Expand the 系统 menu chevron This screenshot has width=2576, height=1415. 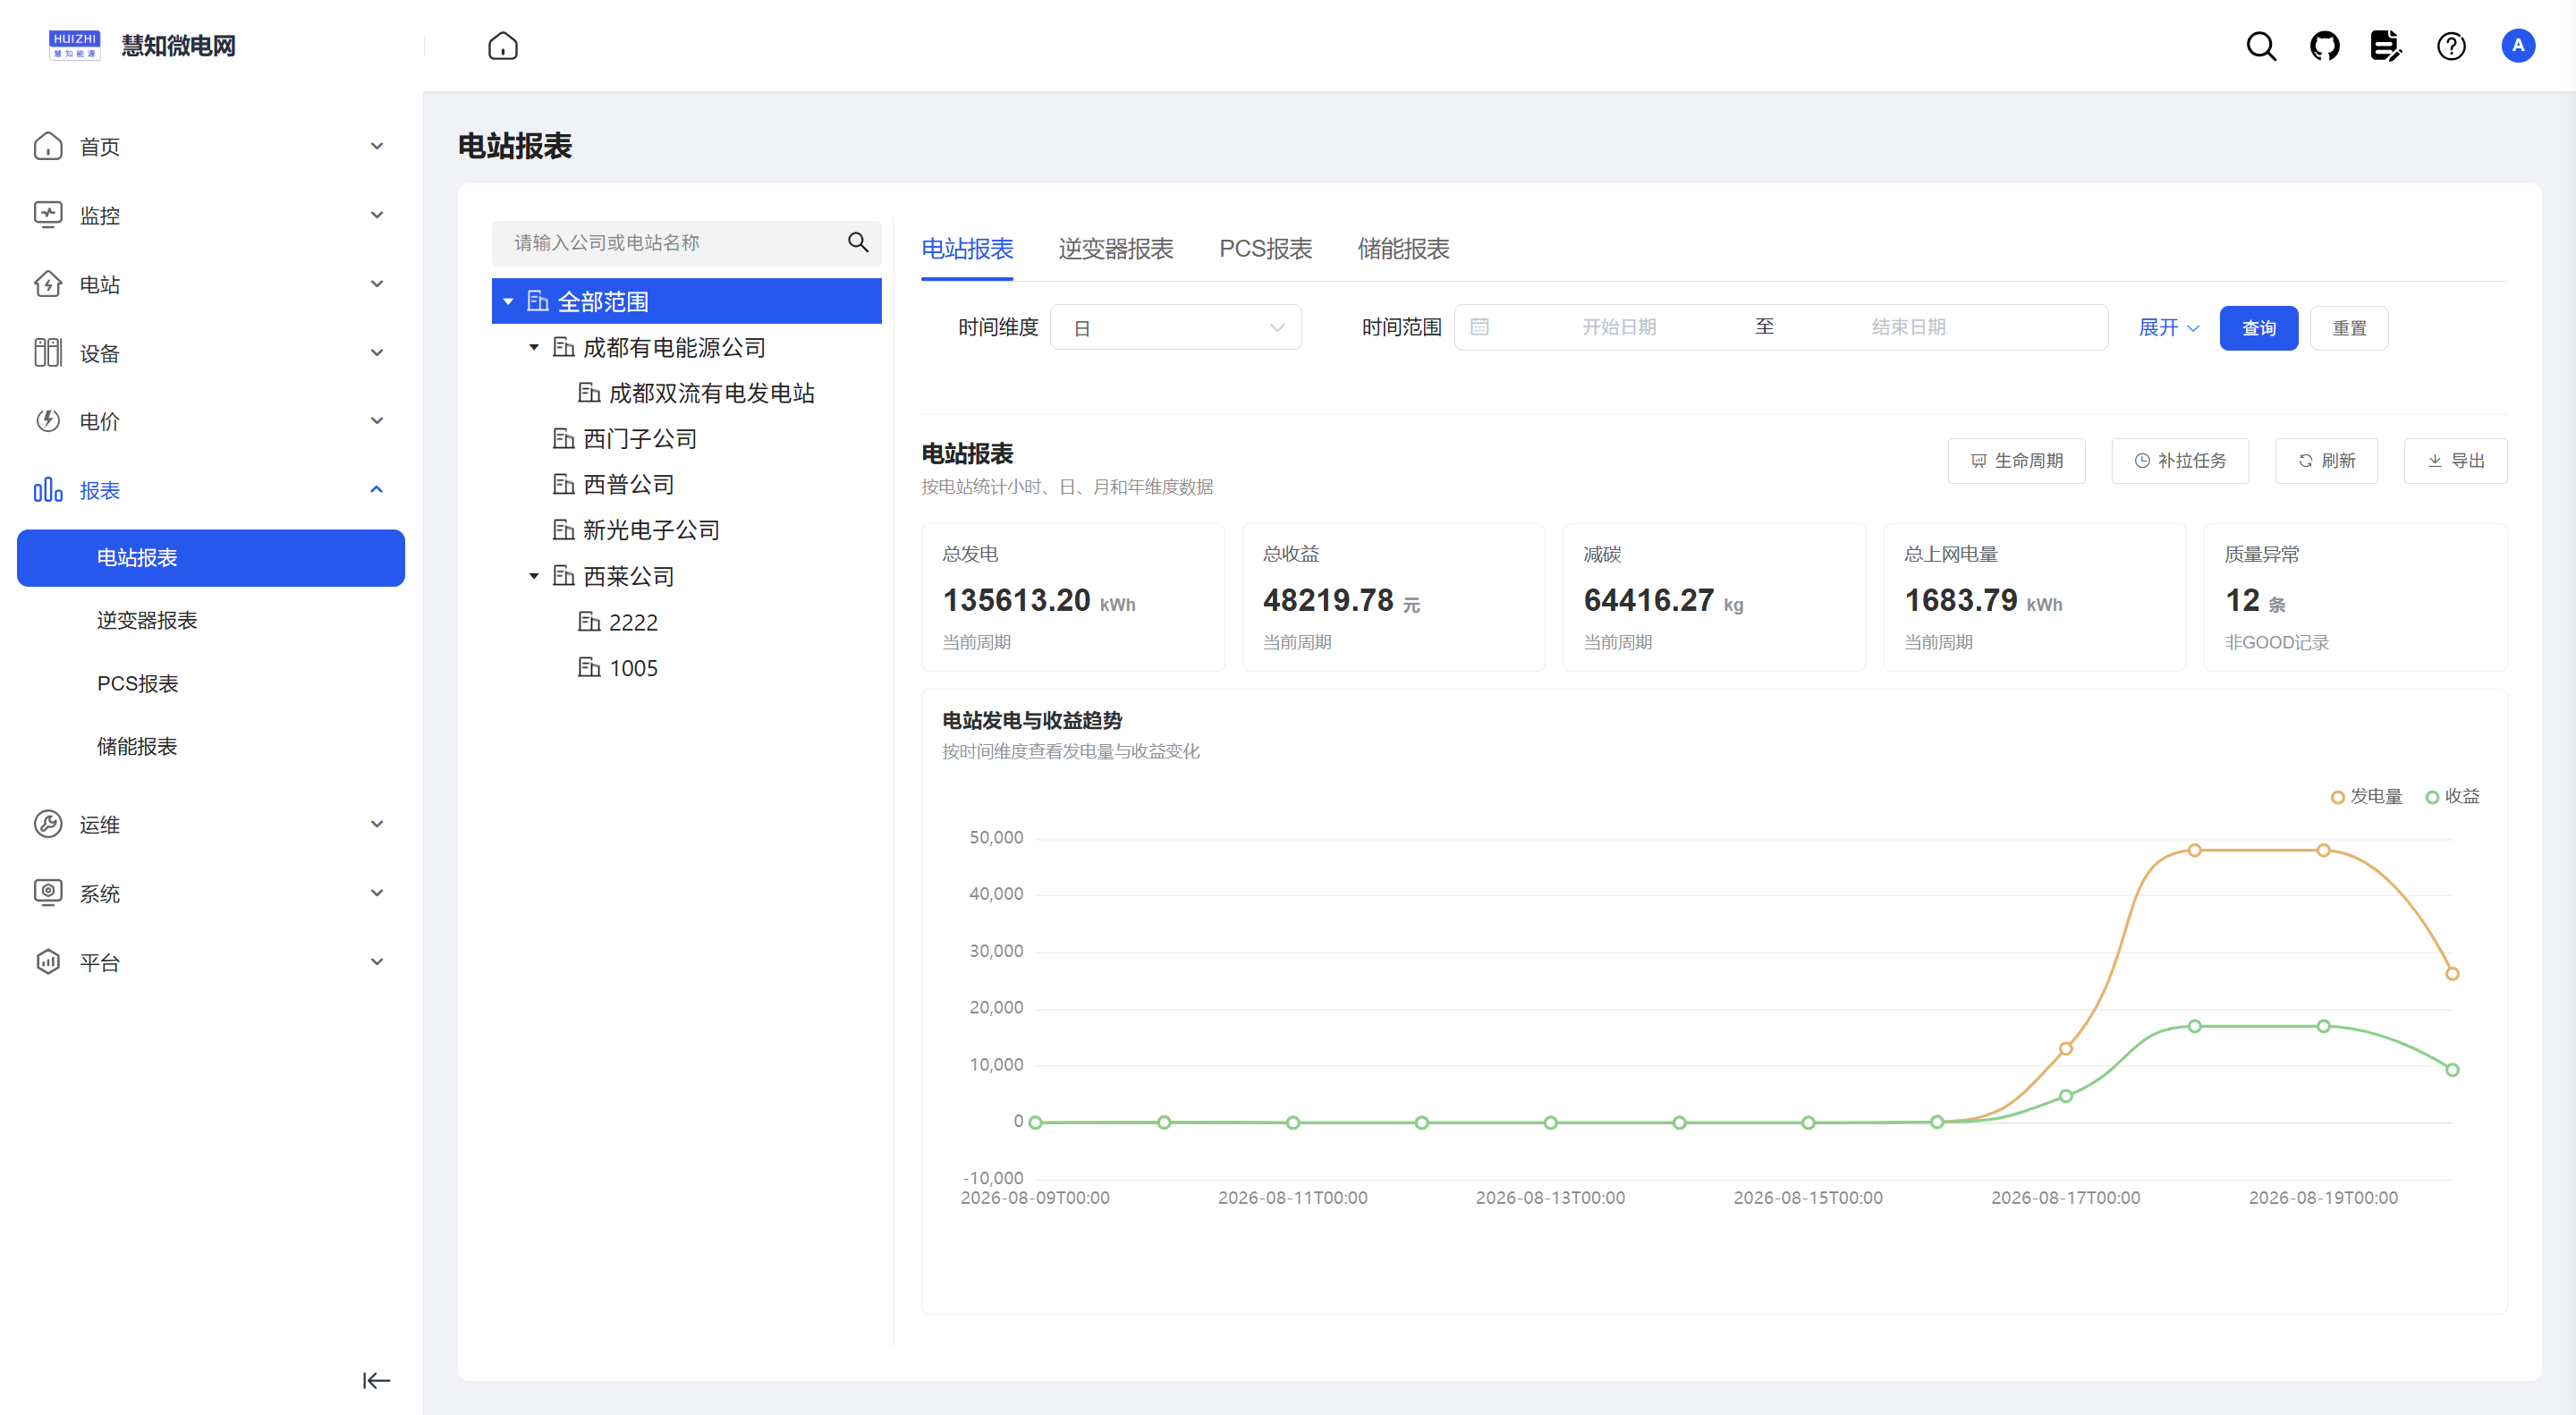(377, 893)
